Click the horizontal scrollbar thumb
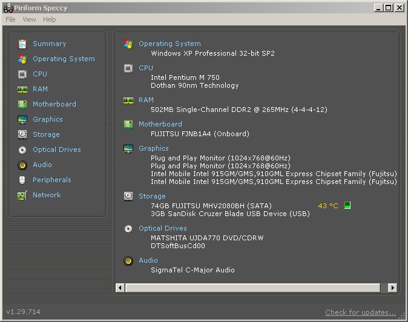The image size is (408, 322). [x=252, y=287]
